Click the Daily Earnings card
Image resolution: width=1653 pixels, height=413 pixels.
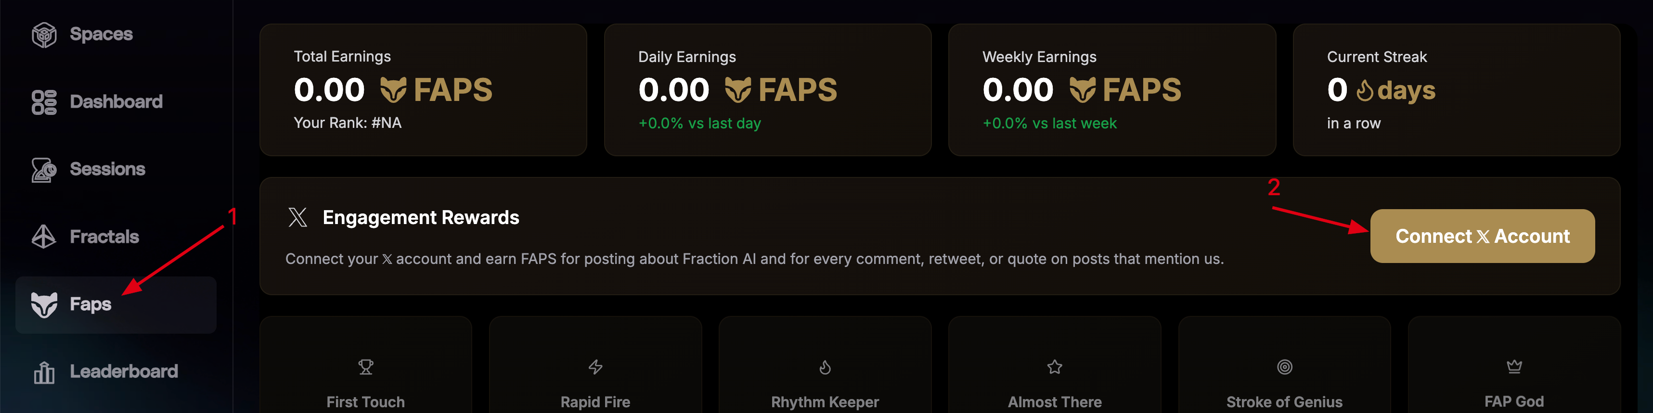tap(767, 90)
